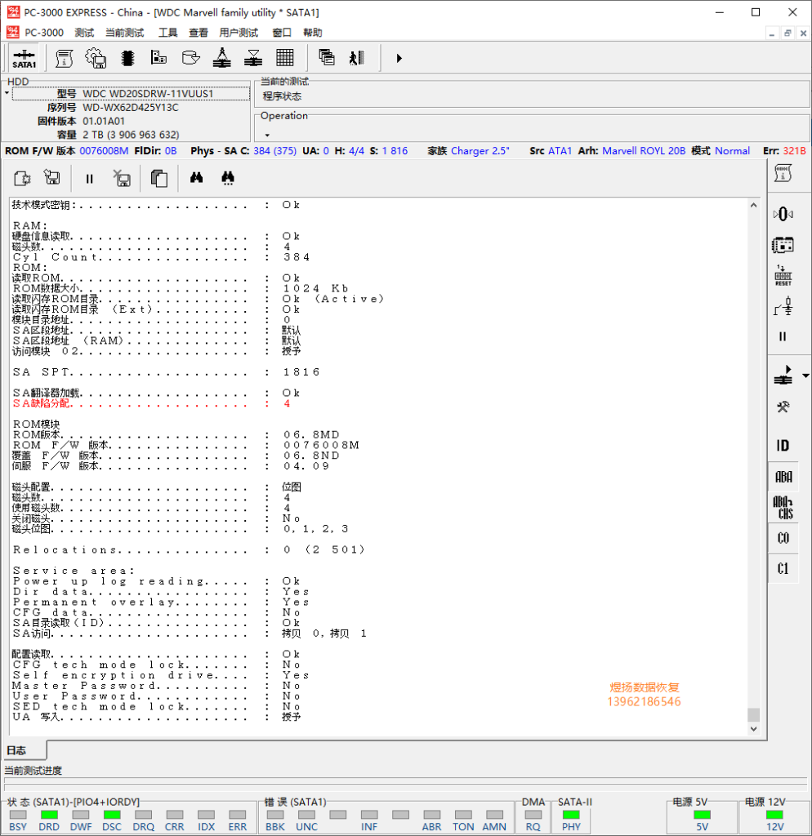
Task: Click the platter-with-play-arrow icon in the sidebar
Action: [x=783, y=376]
